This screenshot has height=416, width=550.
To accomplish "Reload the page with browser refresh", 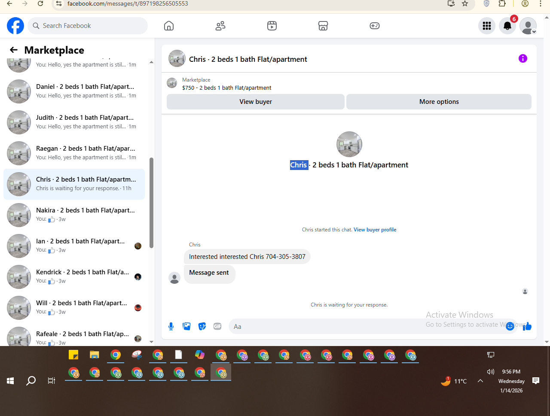I will 40,3.
